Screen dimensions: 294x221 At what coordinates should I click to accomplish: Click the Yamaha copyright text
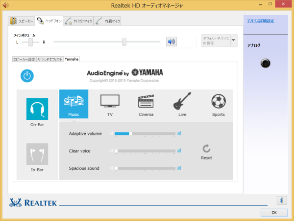pyautogui.click(x=124, y=81)
